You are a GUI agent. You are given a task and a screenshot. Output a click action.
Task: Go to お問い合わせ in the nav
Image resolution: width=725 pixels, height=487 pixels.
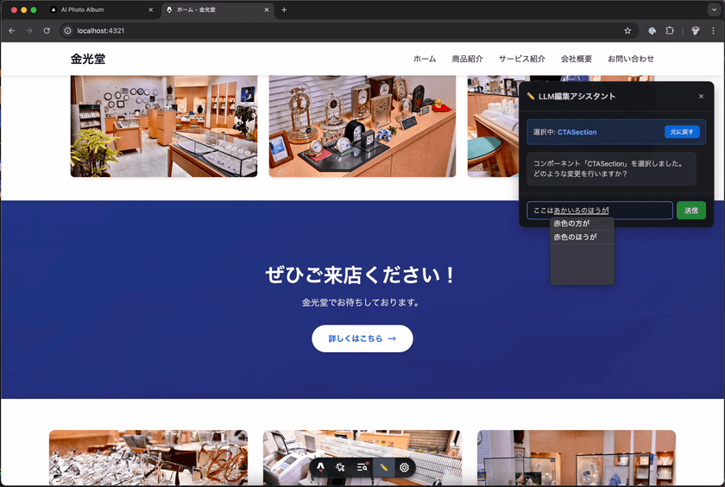click(x=630, y=60)
